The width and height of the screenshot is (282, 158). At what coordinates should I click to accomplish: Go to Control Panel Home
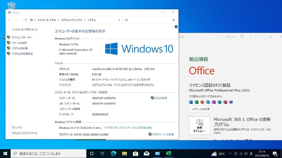[25, 30]
